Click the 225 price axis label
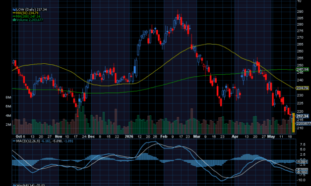Image resolution: width=311 pixels, height=186 pixels. [300, 103]
